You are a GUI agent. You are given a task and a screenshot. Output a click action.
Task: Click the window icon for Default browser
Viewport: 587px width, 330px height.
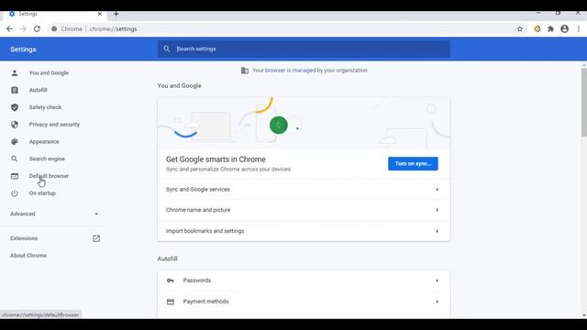(x=15, y=176)
